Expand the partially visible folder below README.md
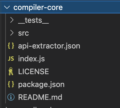120x108 pixels. pos(6,107)
